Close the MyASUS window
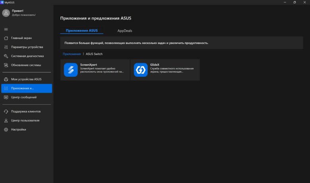The width and height of the screenshot is (310, 183). click(305, 2)
